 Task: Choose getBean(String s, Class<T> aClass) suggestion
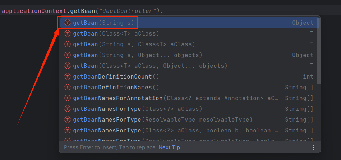coord(134,44)
